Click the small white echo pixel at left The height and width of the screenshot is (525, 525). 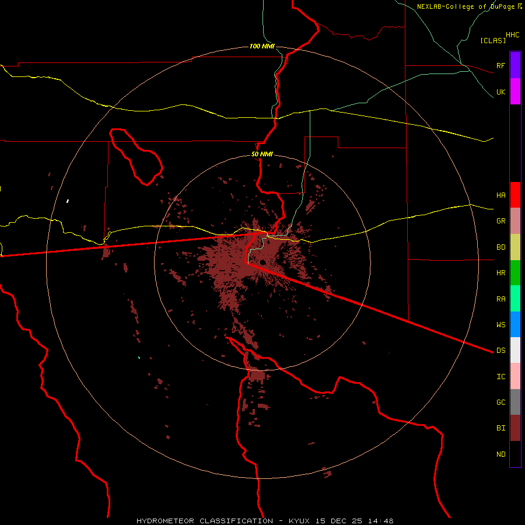tap(68, 201)
